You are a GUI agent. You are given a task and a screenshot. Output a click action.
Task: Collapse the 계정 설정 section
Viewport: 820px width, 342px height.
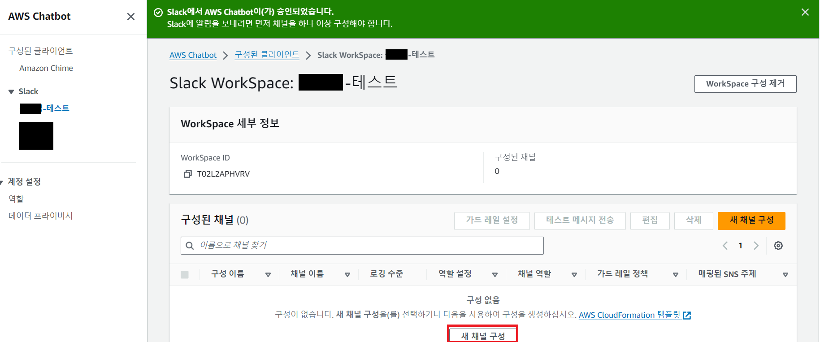pos(1,182)
